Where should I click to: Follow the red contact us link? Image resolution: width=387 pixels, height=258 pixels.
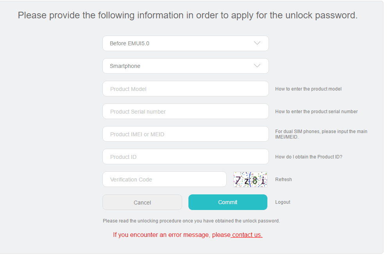coord(247,235)
